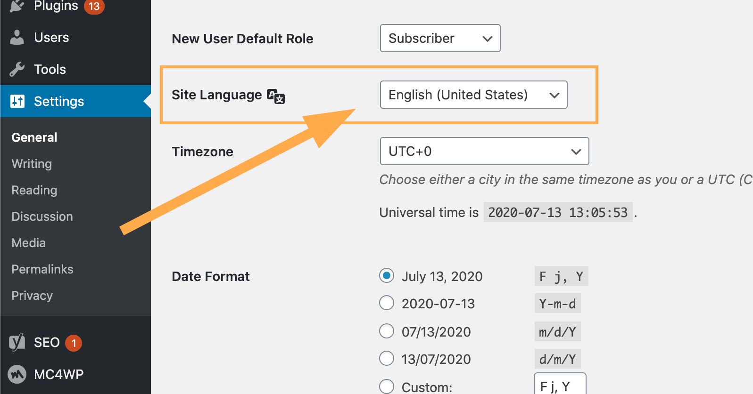753x394 pixels.
Task: Select the 07/13/2020 date format
Action: click(387, 331)
